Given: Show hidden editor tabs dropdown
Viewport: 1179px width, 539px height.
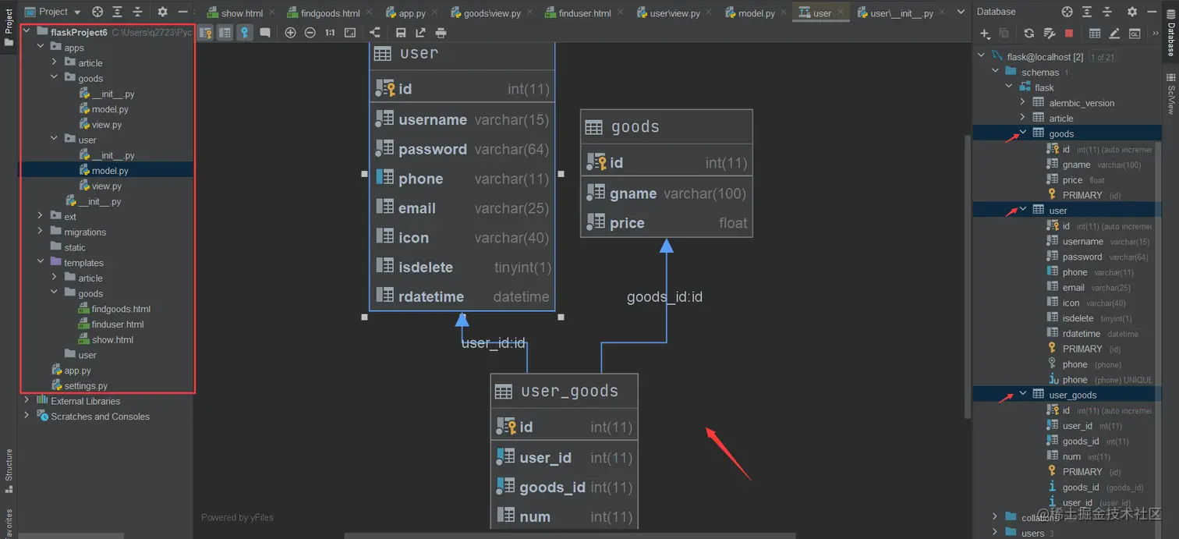Looking at the screenshot, I should click(x=961, y=12).
